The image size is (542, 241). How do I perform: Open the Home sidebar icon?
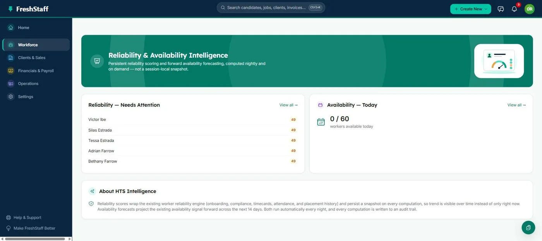[x=11, y=27]
